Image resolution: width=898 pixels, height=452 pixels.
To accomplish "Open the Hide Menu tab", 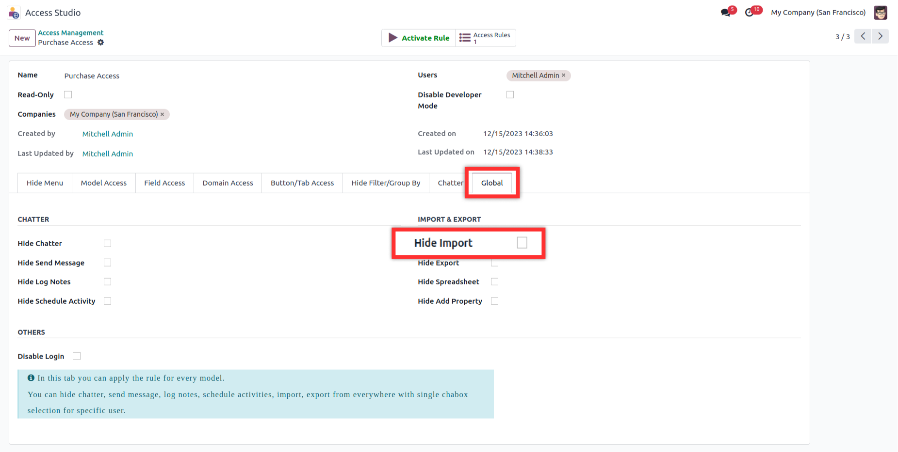I will click(x=45, y=183).
